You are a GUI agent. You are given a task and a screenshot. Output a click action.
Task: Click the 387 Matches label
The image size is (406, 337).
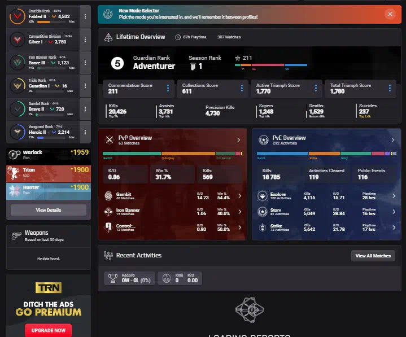[229, 37]
